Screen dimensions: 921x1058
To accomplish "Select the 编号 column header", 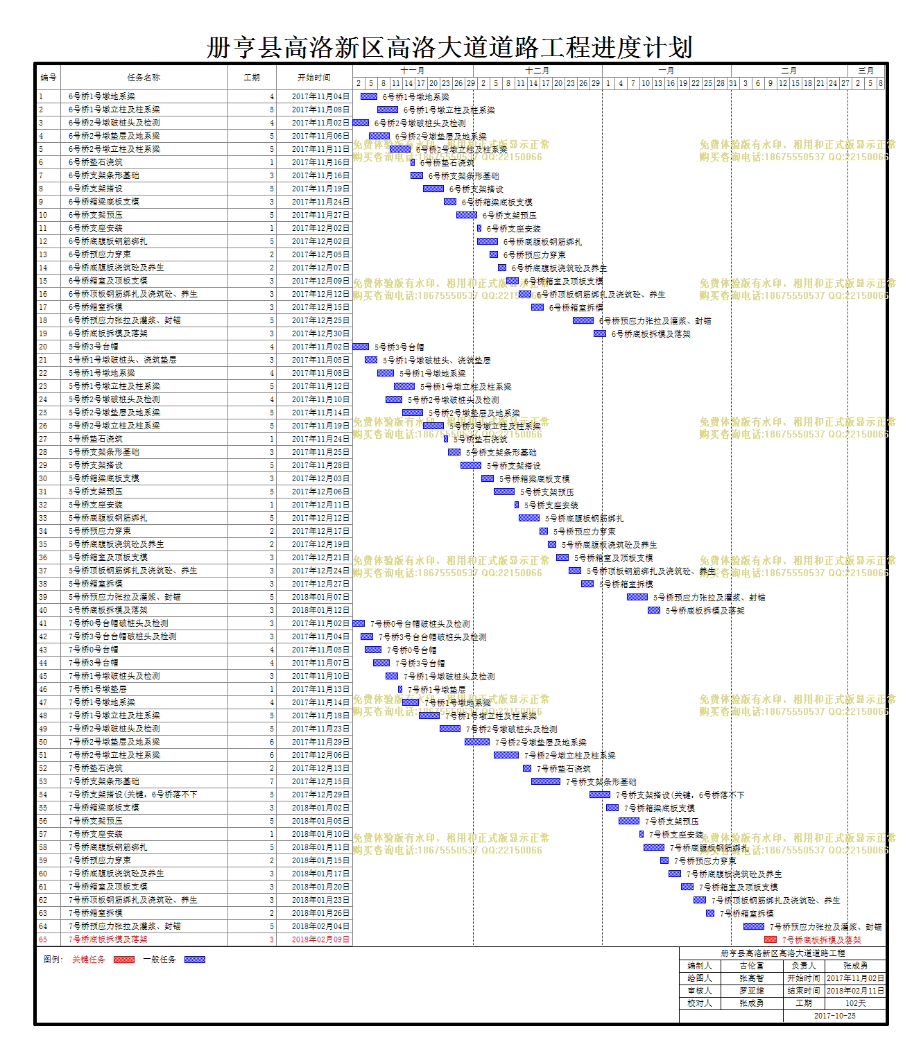I will pyautogui.click(x=49, y=77).
